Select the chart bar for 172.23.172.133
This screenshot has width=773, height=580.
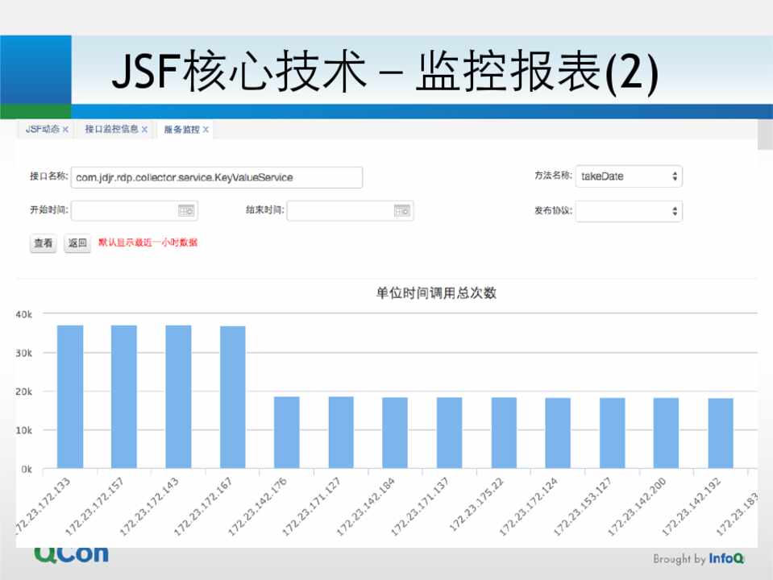click(70, 396)
